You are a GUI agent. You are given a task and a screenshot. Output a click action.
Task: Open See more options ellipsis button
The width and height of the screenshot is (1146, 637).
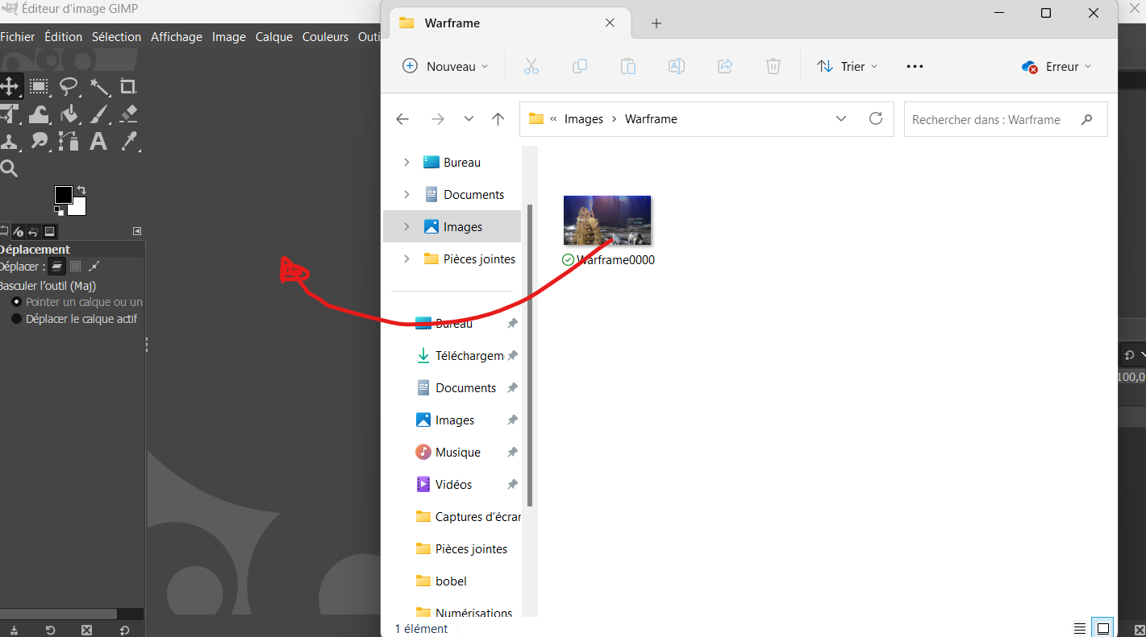pyautogui.click(x=915, y=67)
